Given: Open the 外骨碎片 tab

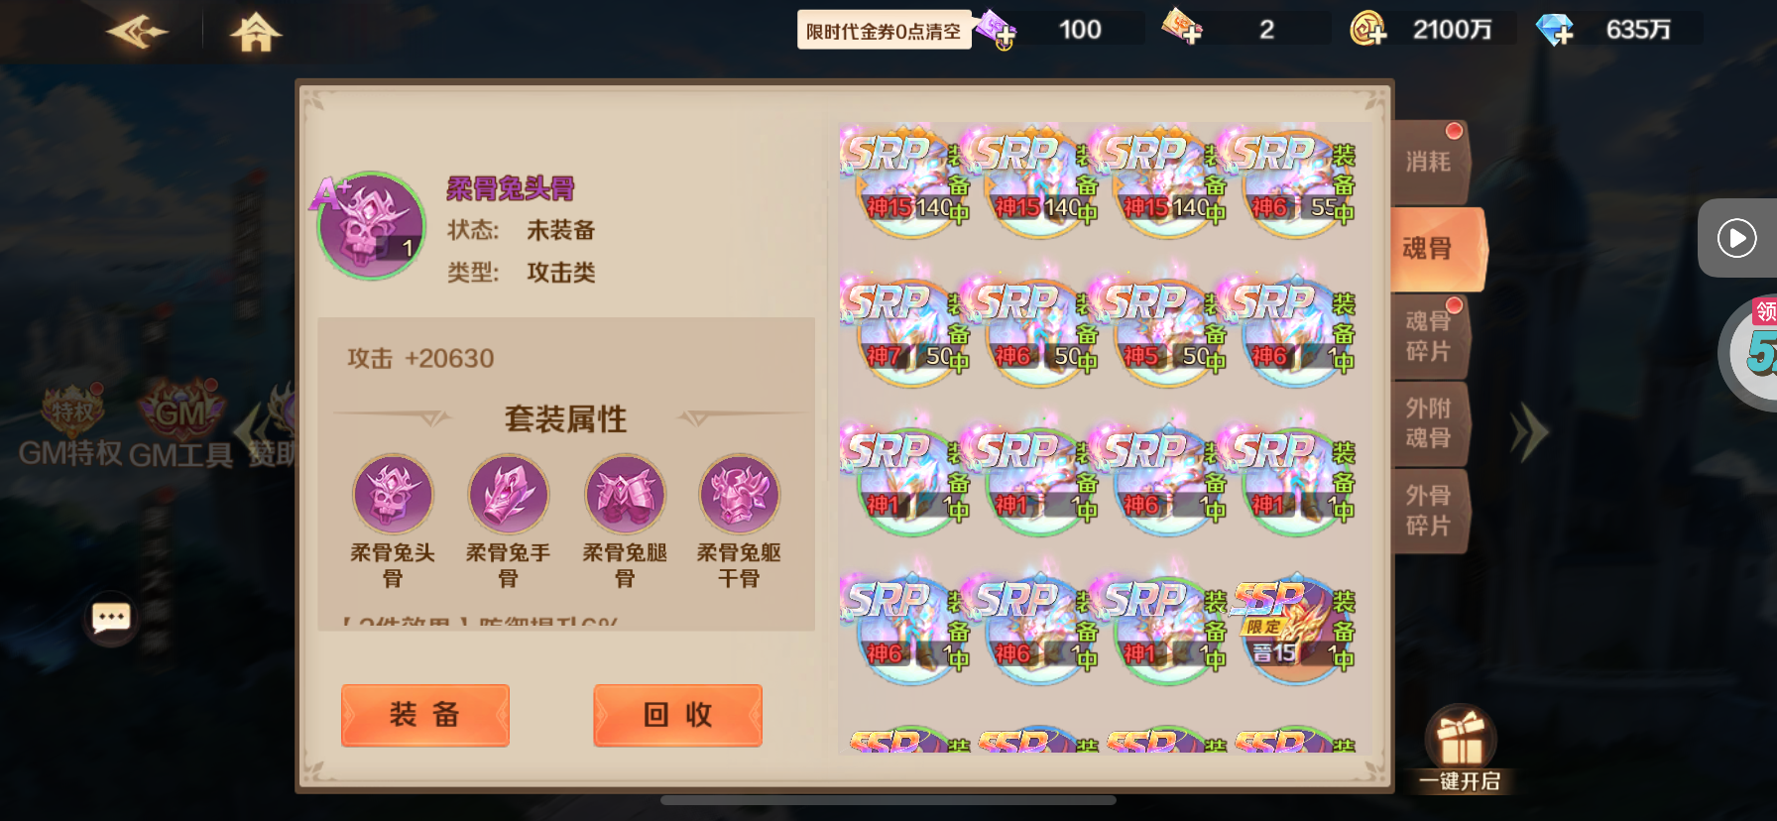Looking at the screenshot, I should click(1429, 511).
